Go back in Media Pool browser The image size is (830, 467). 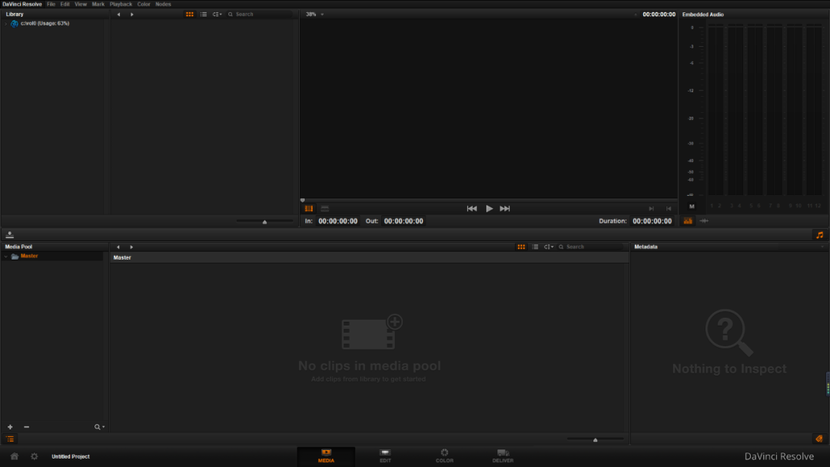[118, 247]
